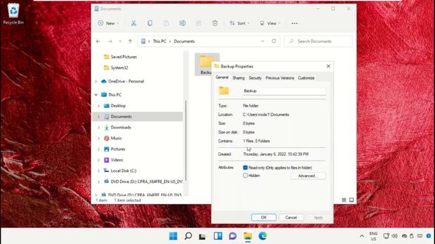Click the Paste icon in toolbar
The height and width of the screenshot is (244, 435).
coord(166,23)
